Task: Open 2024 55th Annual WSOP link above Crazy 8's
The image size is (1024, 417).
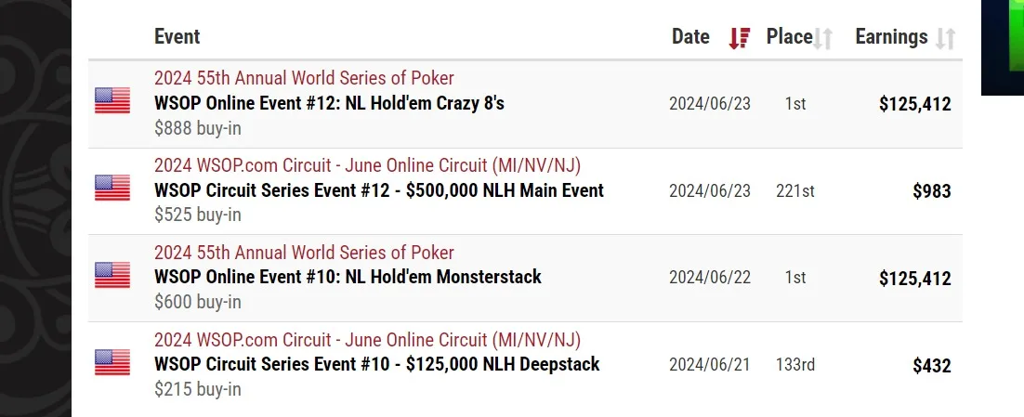Action: click(x=304, y=78)
